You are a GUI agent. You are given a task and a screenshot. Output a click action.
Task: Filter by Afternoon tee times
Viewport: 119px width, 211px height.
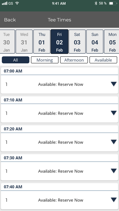[x=74, y=60]
